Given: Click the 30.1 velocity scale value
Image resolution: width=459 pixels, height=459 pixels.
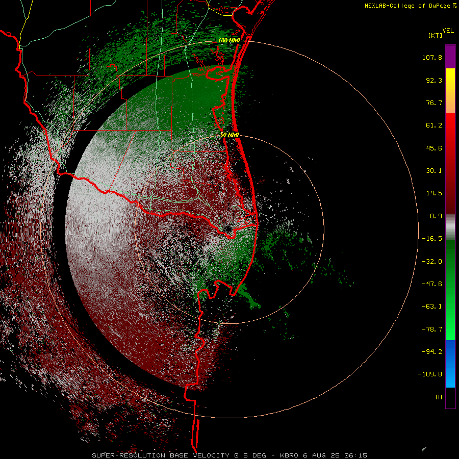Looking at the screenshot, I should pos(434,171).
